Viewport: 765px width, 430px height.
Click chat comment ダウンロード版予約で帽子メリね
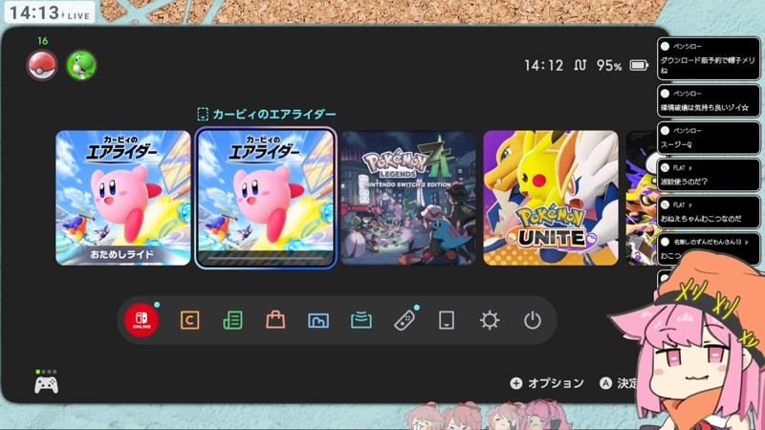click(708, 58)
